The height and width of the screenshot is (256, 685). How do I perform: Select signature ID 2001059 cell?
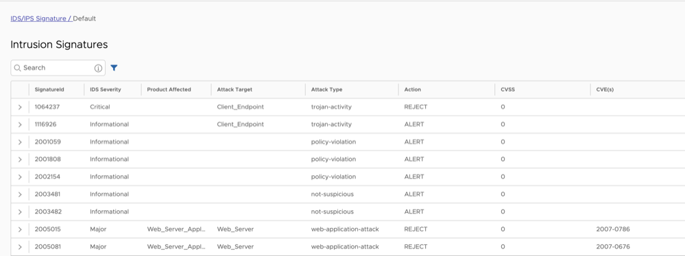click(x=47, y=142)
